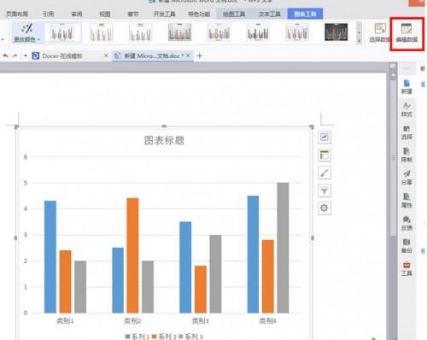The width and height of the screenshot is (427, 340).
Task: Switch to the Docer-在线模板 document tab
Action: tap(62, 56)
